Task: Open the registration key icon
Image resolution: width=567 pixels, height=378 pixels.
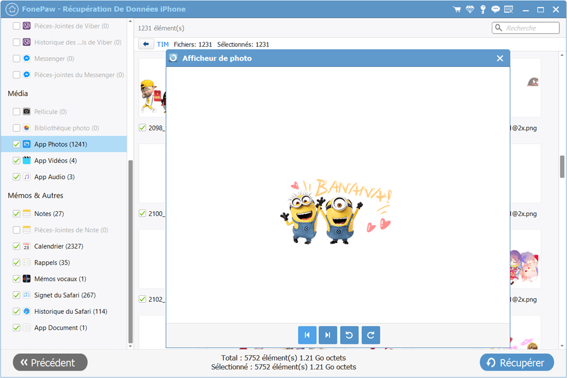Action: [483, 9]
